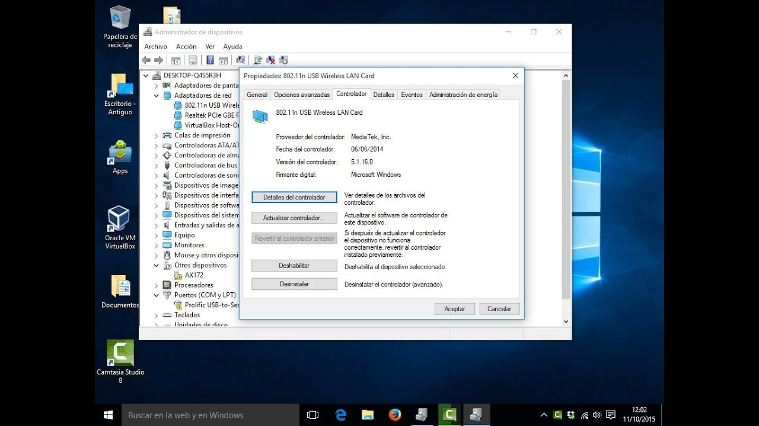
Task: Open the Ver menu
Action: click(210, 46)
